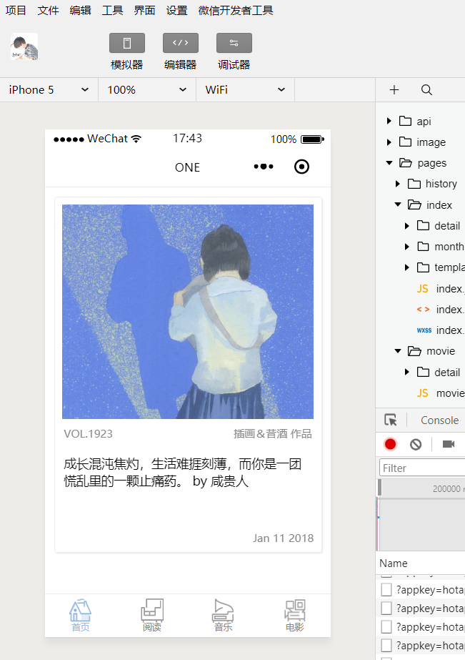This screenshot has height=660, width=465.
Task: Toggle capture screenshots camera icon
Action: (449, 444)
